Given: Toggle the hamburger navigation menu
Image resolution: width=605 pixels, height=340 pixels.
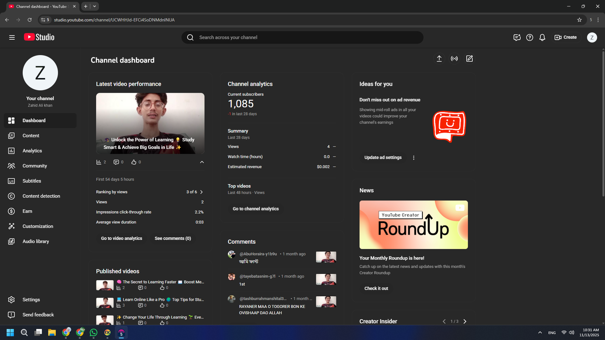Looking at the screenshot, I should pyautogui.click(x=12, y=37).
